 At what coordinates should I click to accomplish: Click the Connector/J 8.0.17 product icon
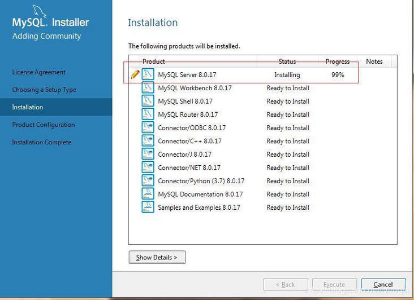(148, 154)
